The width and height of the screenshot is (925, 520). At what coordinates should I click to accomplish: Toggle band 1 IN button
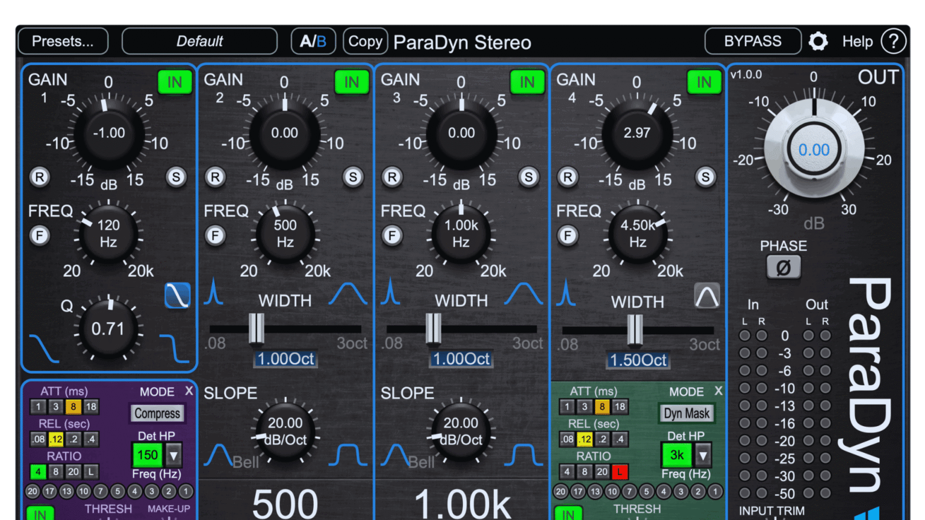coord(175,82)
